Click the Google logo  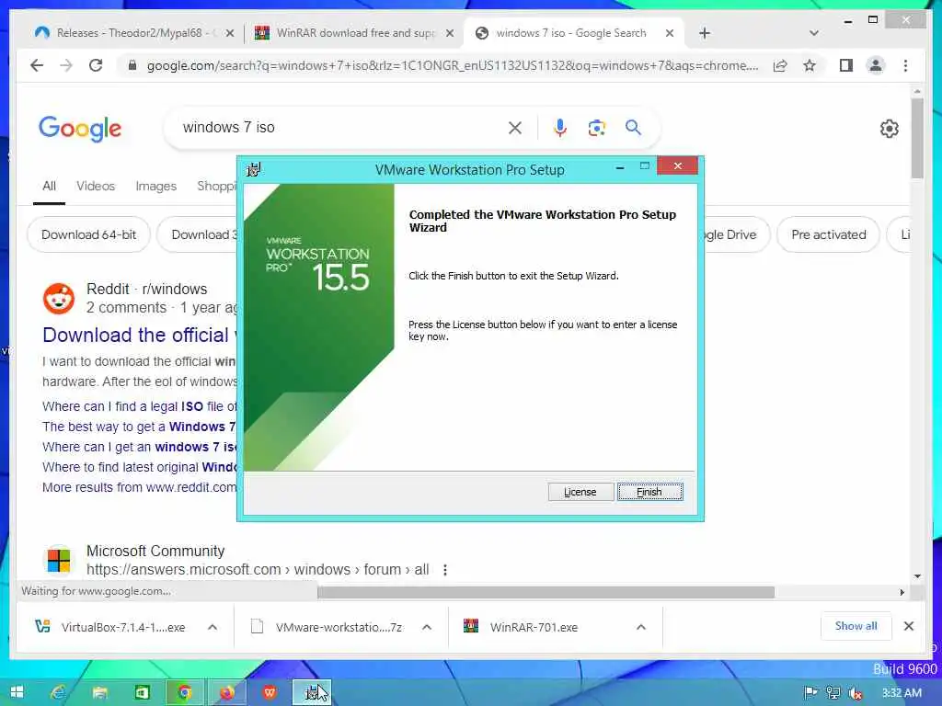coord(80,129)
